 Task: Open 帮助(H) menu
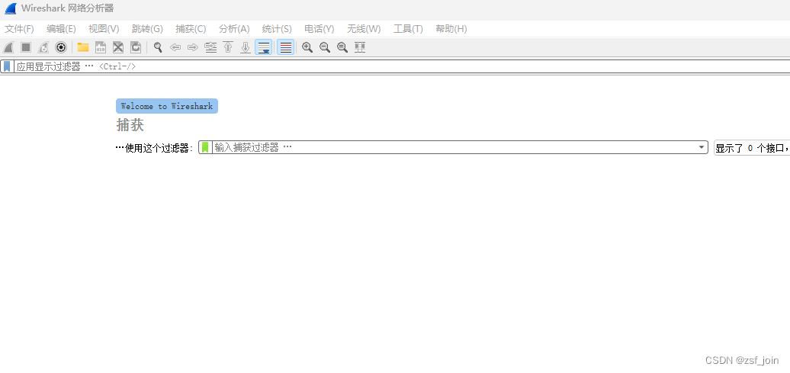pos(451,29)
